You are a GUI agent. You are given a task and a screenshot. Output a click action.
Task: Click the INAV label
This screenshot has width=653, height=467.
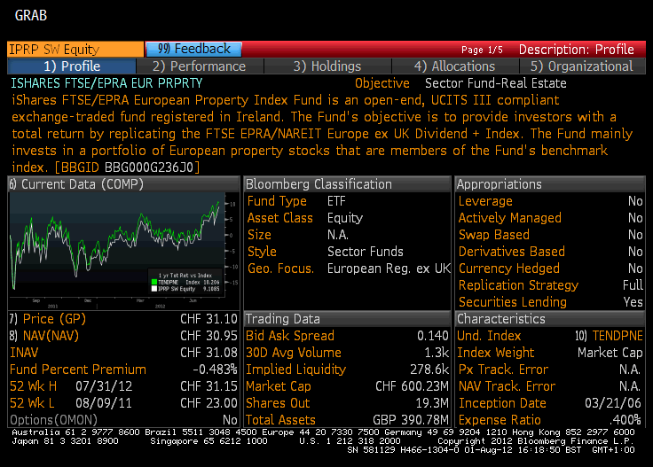pyautogui.click(x=24, y=353)
